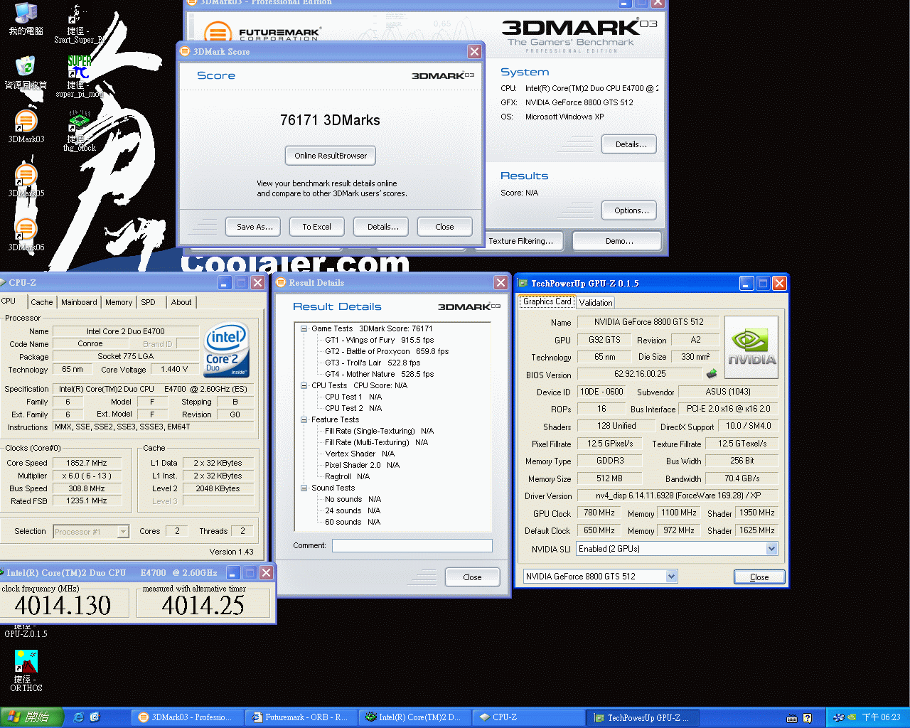Select the Graphics Card tab in GPU-Z

click(547, 301)
